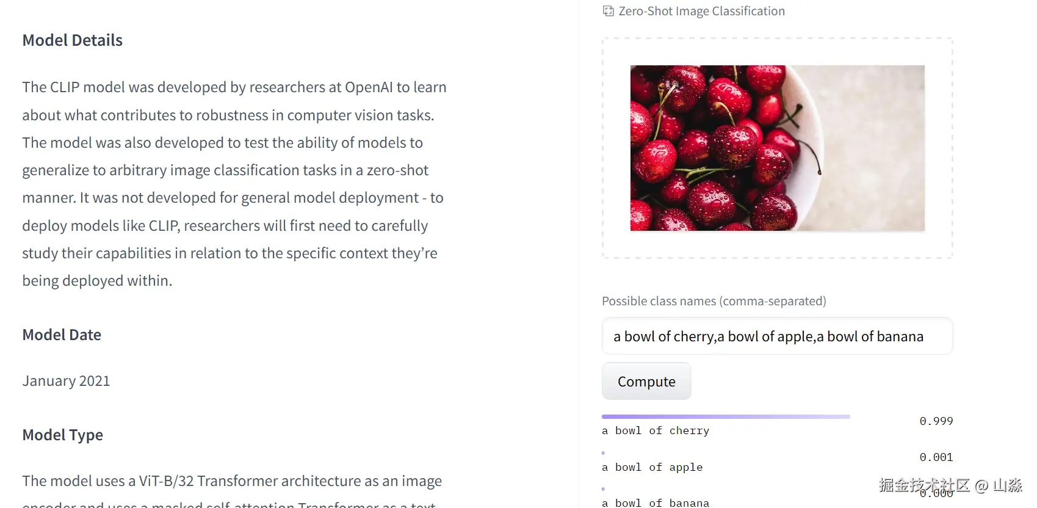The height and width of the screenshot is (508, 1037).
Task: Click the small banana result bar dot
Action: 603,489
